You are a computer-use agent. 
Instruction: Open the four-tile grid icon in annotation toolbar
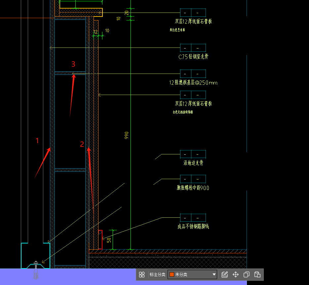click(x=142, y=274)
